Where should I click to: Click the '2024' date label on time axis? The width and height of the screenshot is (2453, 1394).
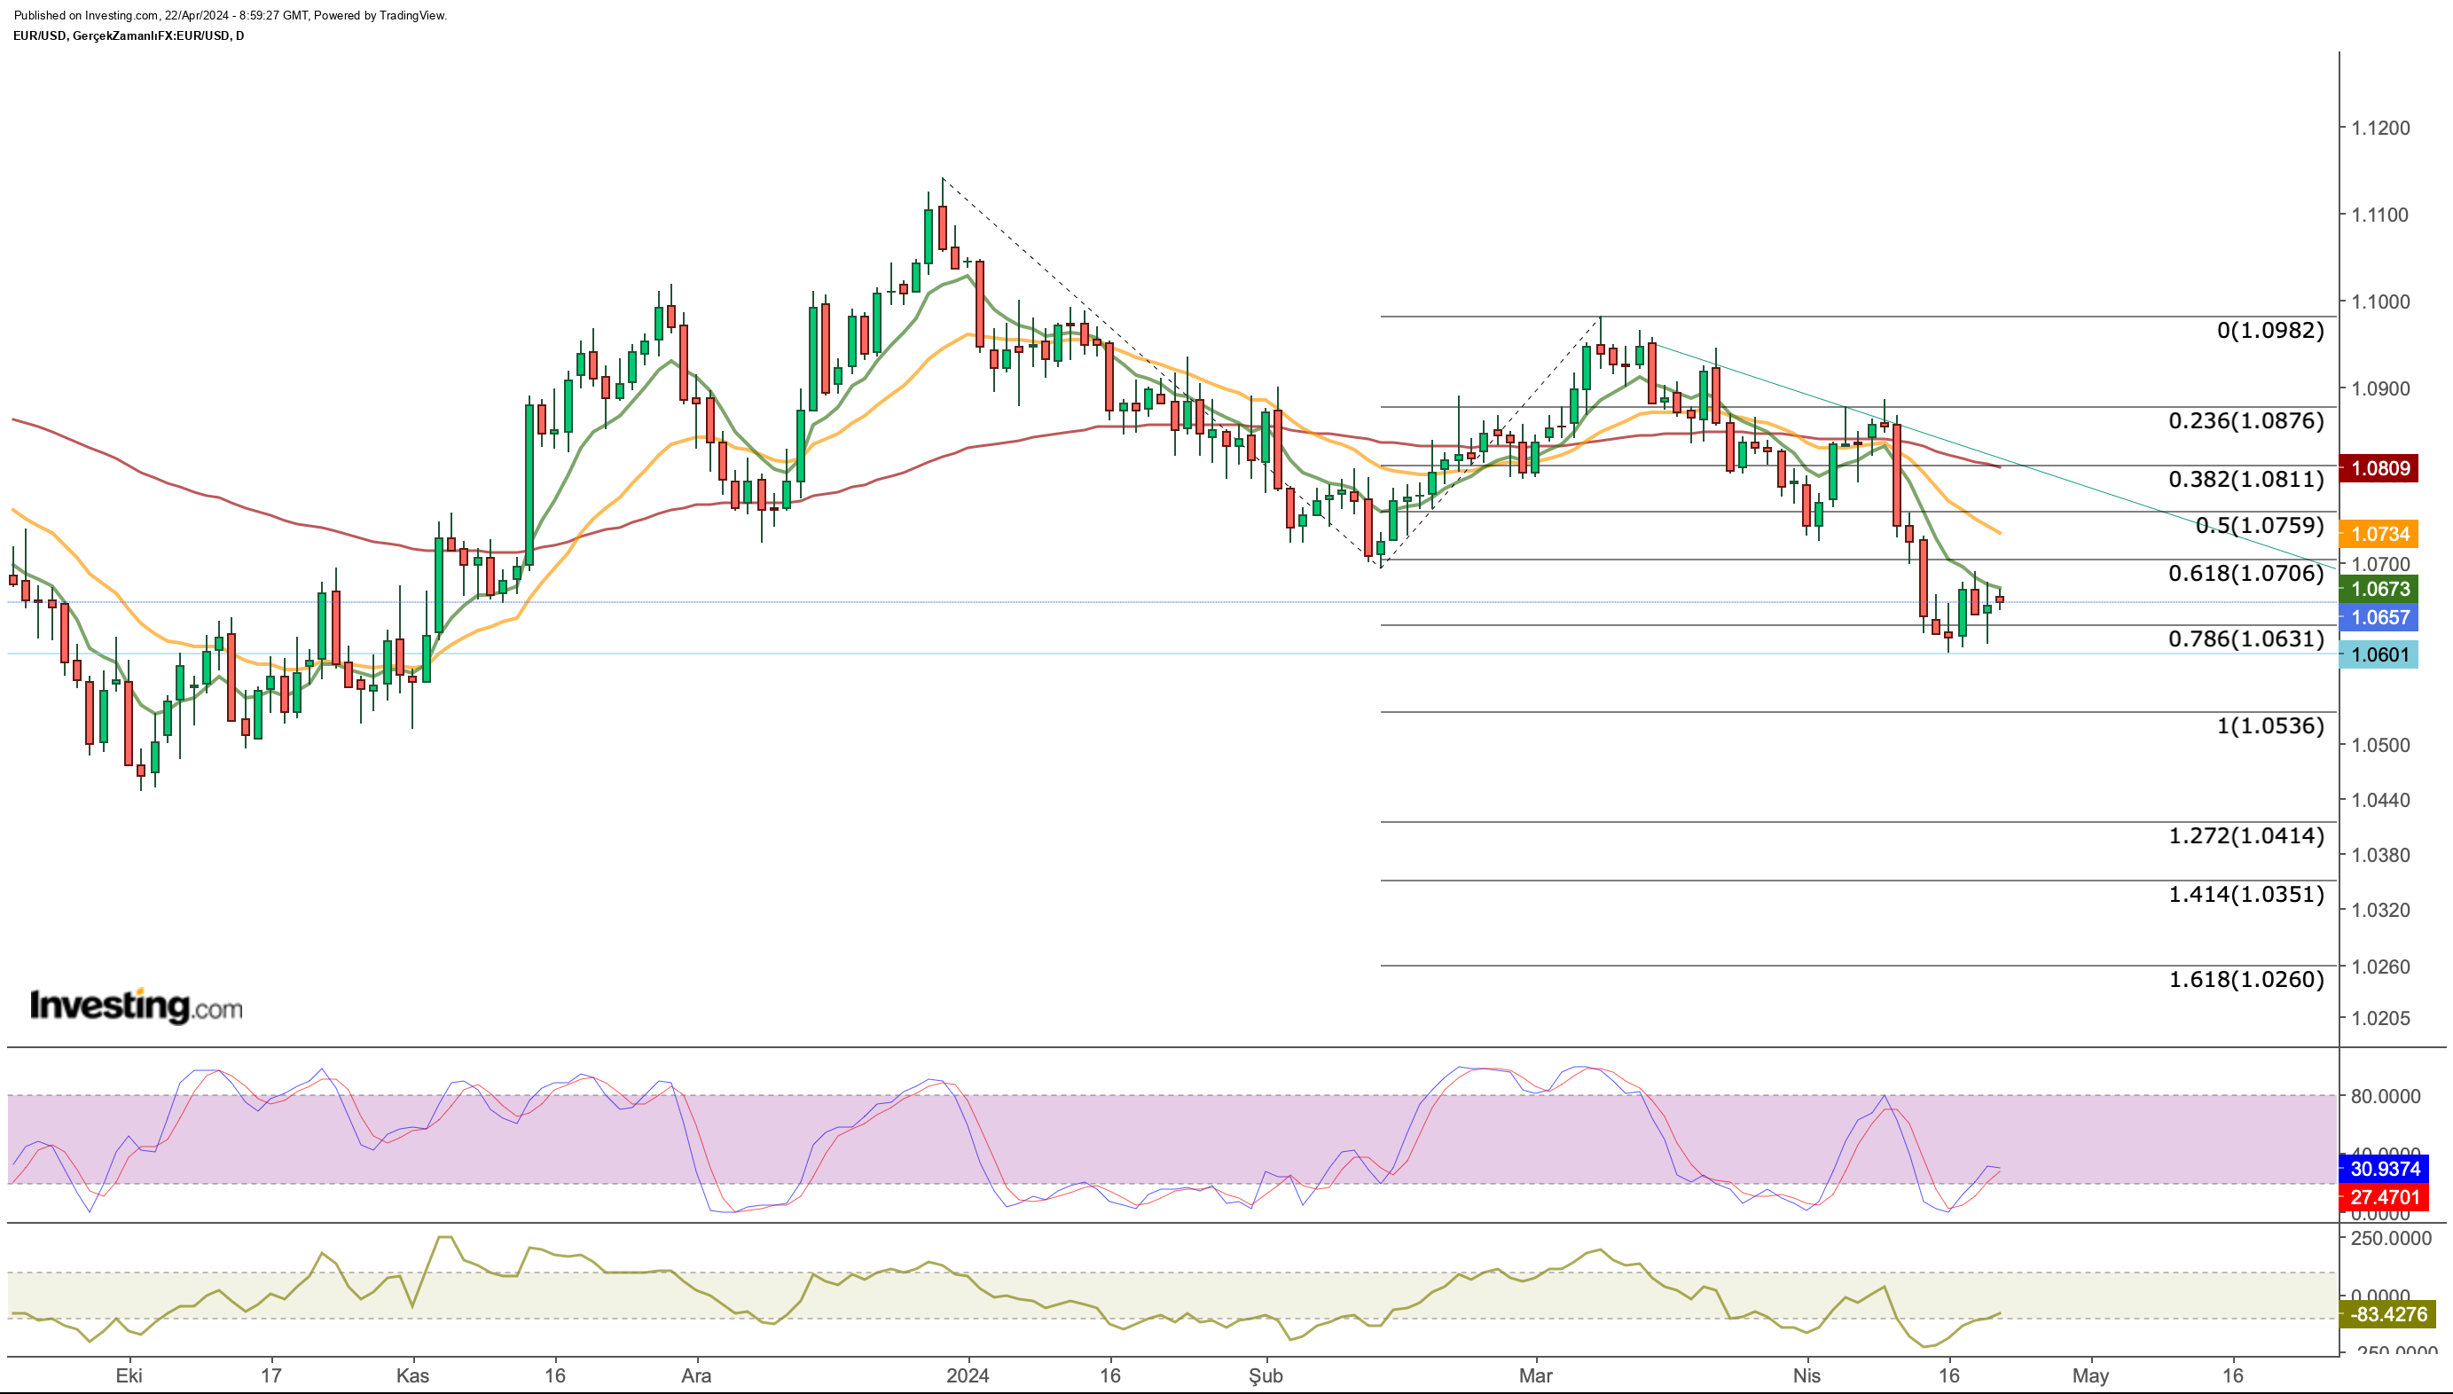click(x=968, y=1375)
